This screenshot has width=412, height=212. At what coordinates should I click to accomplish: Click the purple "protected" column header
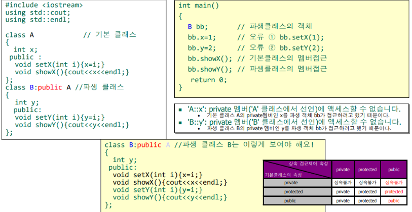tap(367, 170)
